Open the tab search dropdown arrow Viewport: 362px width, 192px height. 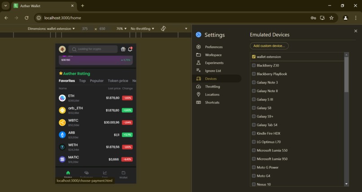(5, 6)
